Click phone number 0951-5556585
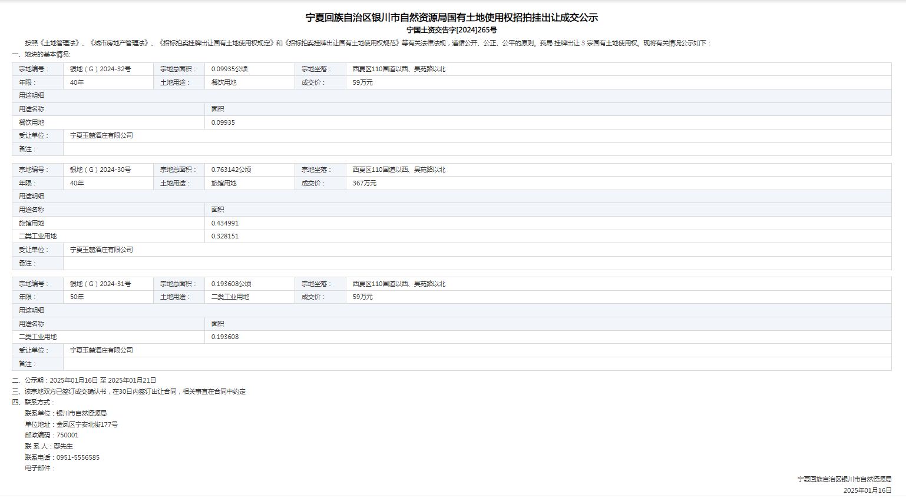906x498 pixels. click(x=78, y=457)
